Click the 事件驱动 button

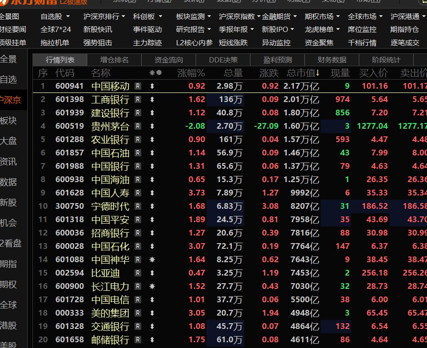click(147, 29)
